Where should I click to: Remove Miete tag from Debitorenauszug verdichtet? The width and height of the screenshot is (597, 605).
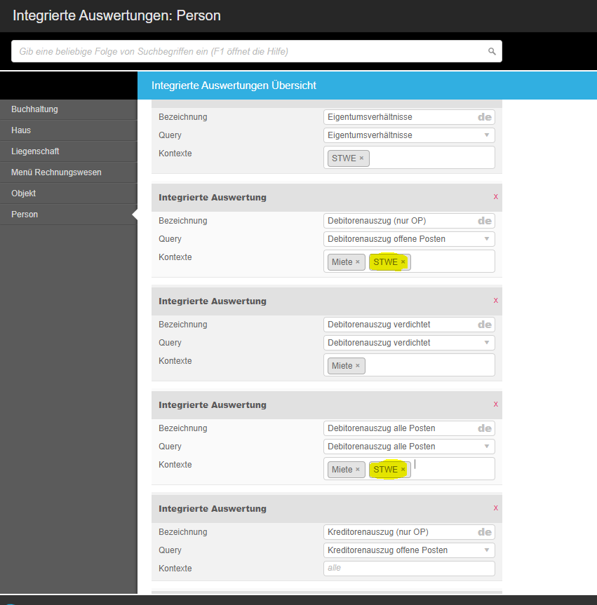point(357,366)
